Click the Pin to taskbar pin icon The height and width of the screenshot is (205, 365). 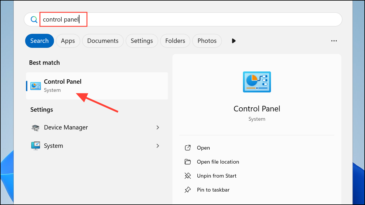pos(188,190)
